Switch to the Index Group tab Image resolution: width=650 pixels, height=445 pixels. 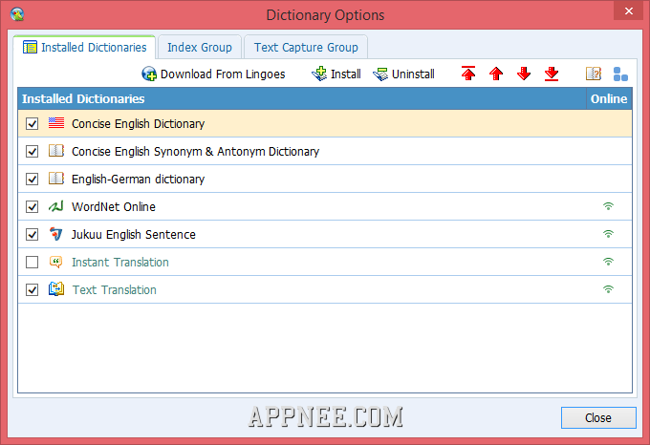click(x=200, y=47)
